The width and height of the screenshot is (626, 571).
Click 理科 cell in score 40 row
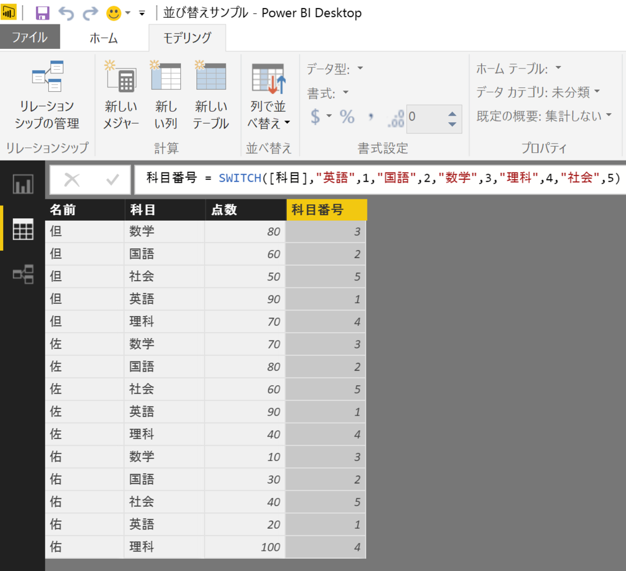pos(164,435)
